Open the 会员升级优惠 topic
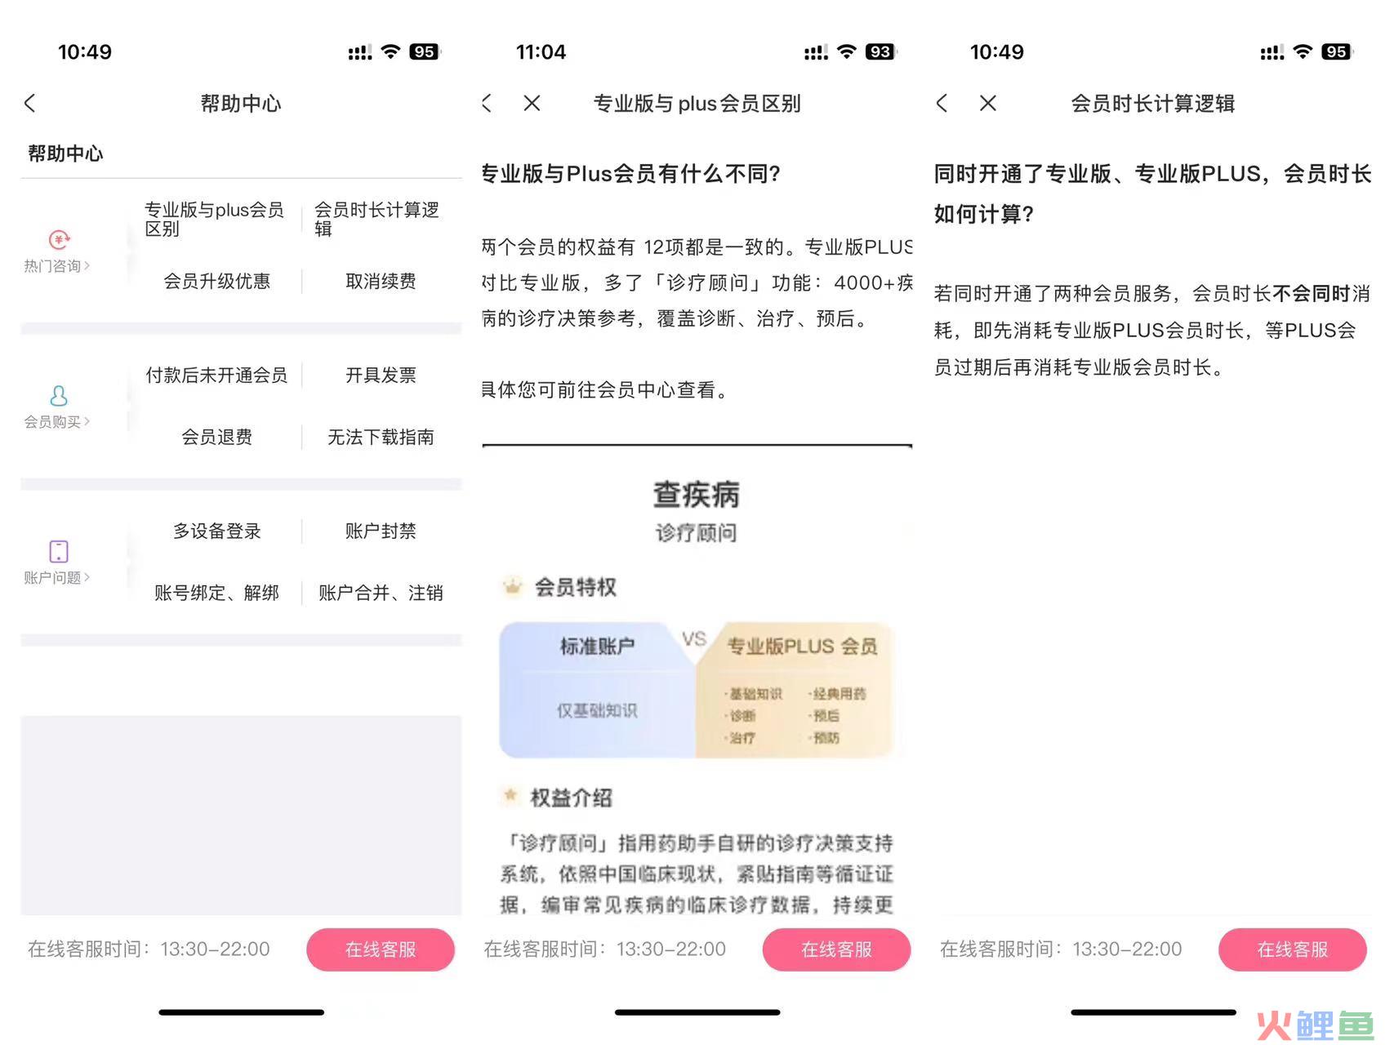This screenshot has height=1045, width=1394. pyautogui.click(x=216, y=282)
